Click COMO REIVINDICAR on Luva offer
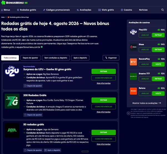This screenshot has height=154, width=167. [103, 139]
